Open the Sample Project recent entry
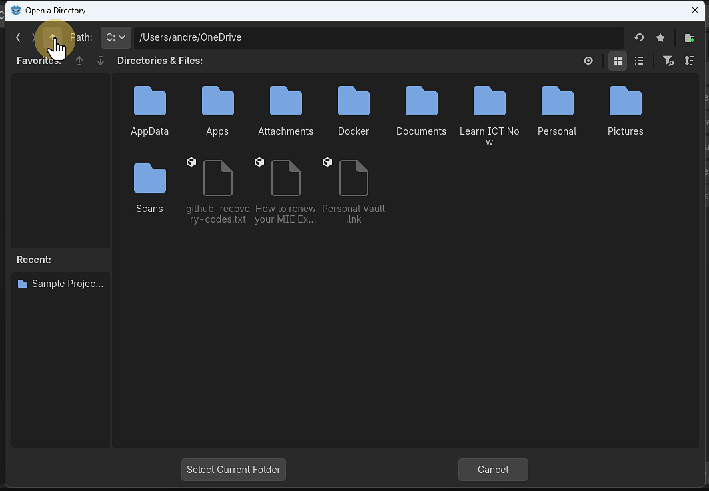 60,283
